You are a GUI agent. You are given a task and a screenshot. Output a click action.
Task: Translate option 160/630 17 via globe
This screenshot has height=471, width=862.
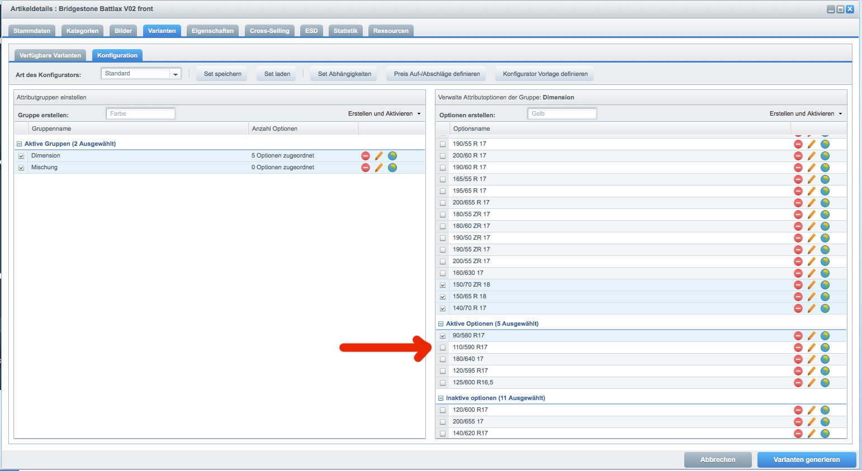pos(825,273)
